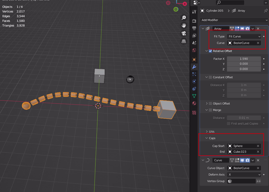
Task: Invert the vertex group influence arrows
Action: (259, 181)
